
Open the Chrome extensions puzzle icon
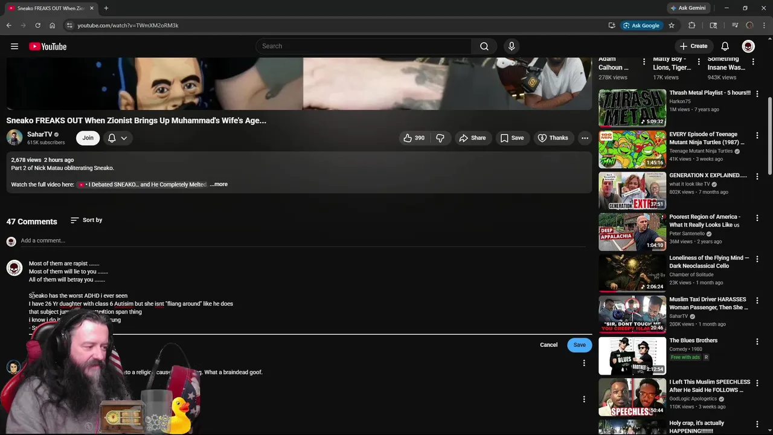(692, 25)
